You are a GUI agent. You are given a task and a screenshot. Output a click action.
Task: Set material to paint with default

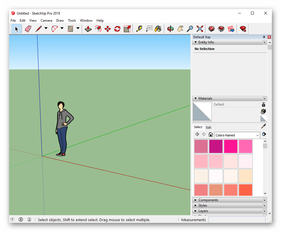coord(263,118)
